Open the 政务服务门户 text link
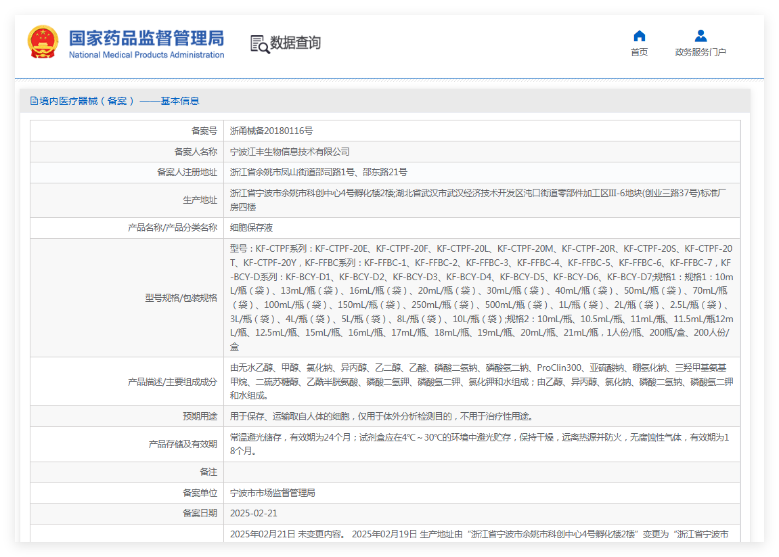 pyautogui.click(x=700, y=52)
